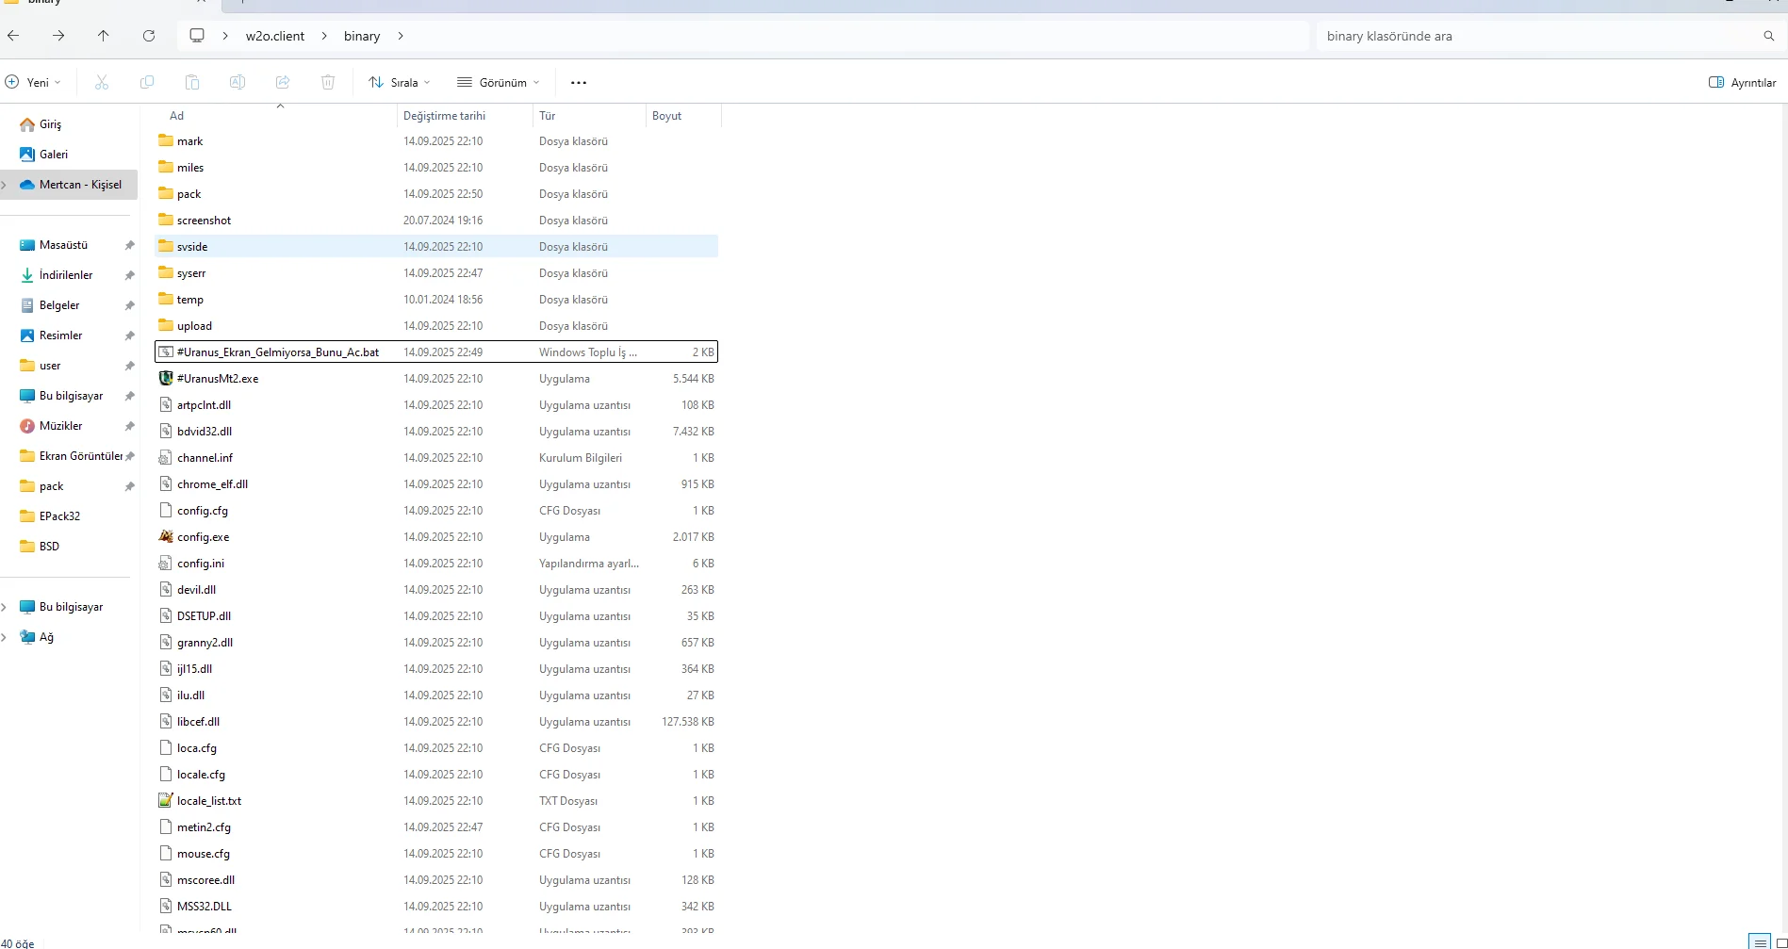Select the #UranusMt2.exe application file
Image resolution: width=1788 pixels, height=949 pixels.
point(218,379)
